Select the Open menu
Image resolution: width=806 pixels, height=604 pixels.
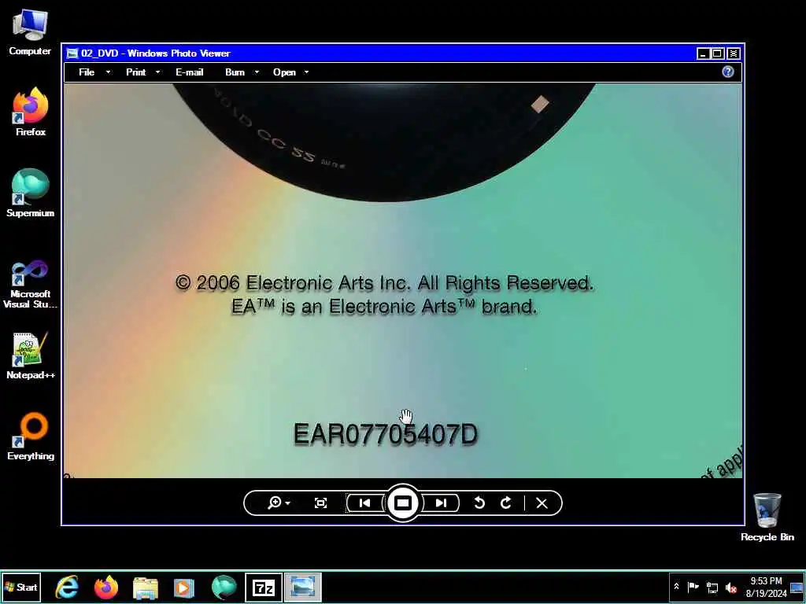pos(284,72)
